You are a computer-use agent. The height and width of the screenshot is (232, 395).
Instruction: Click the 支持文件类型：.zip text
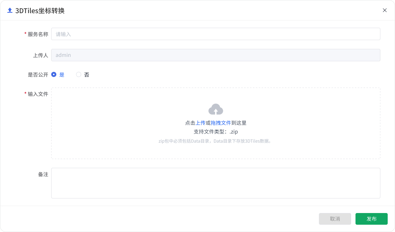(x=216, y=132)
